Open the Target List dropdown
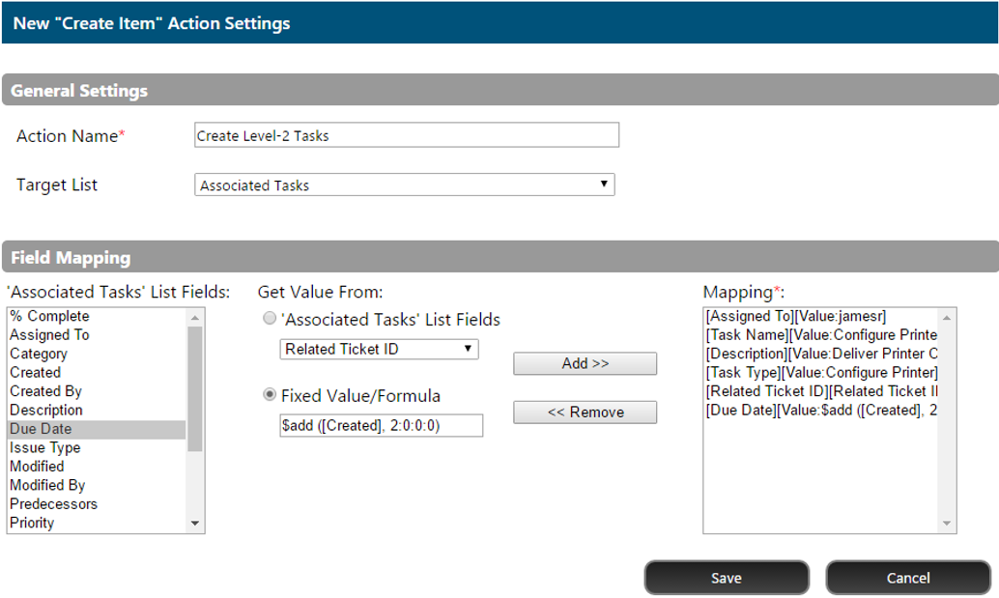 [x=404, y=185]
